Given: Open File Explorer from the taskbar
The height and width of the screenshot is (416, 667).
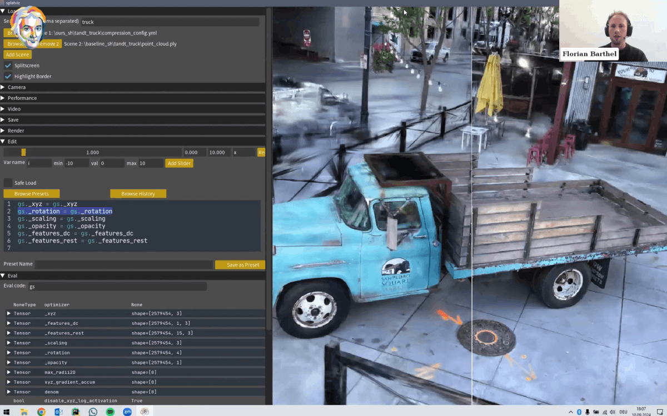Looking at the screenshot, I should coord(24,412).
